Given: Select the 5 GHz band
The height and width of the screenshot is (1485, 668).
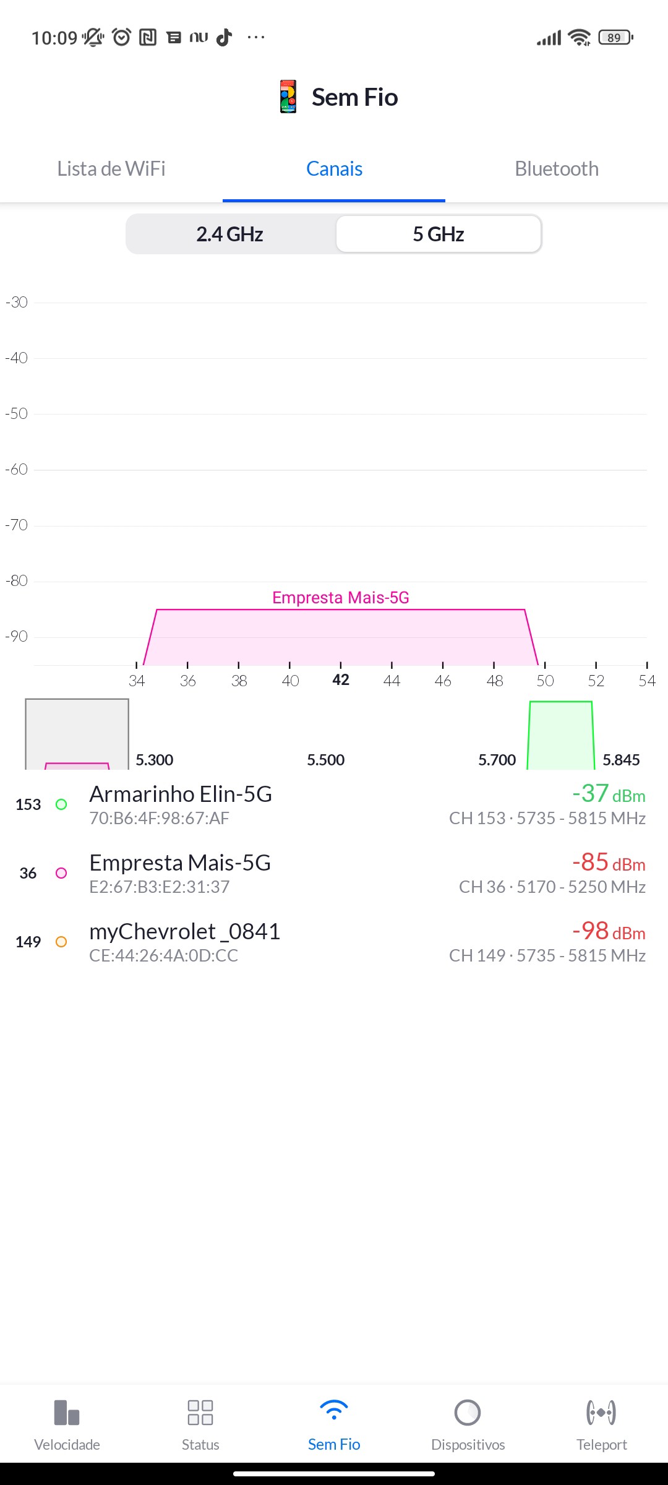Looking at the screenshot, I should (439, 234).
